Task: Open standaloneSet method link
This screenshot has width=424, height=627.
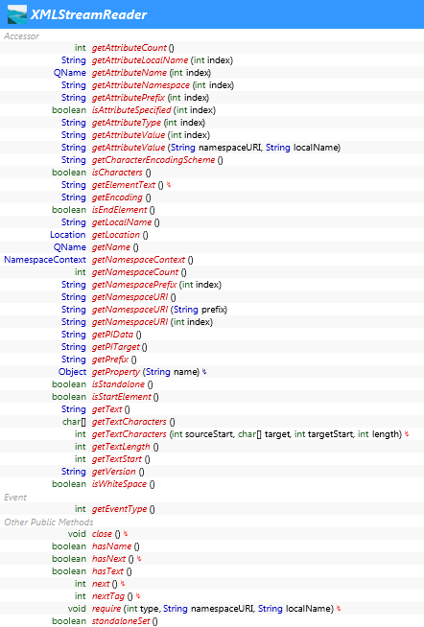Action: pyautogui.click(x=121, y=620)
